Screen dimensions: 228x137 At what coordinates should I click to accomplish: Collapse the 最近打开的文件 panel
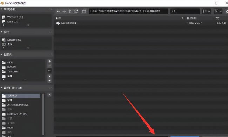(x=1, y=88)
